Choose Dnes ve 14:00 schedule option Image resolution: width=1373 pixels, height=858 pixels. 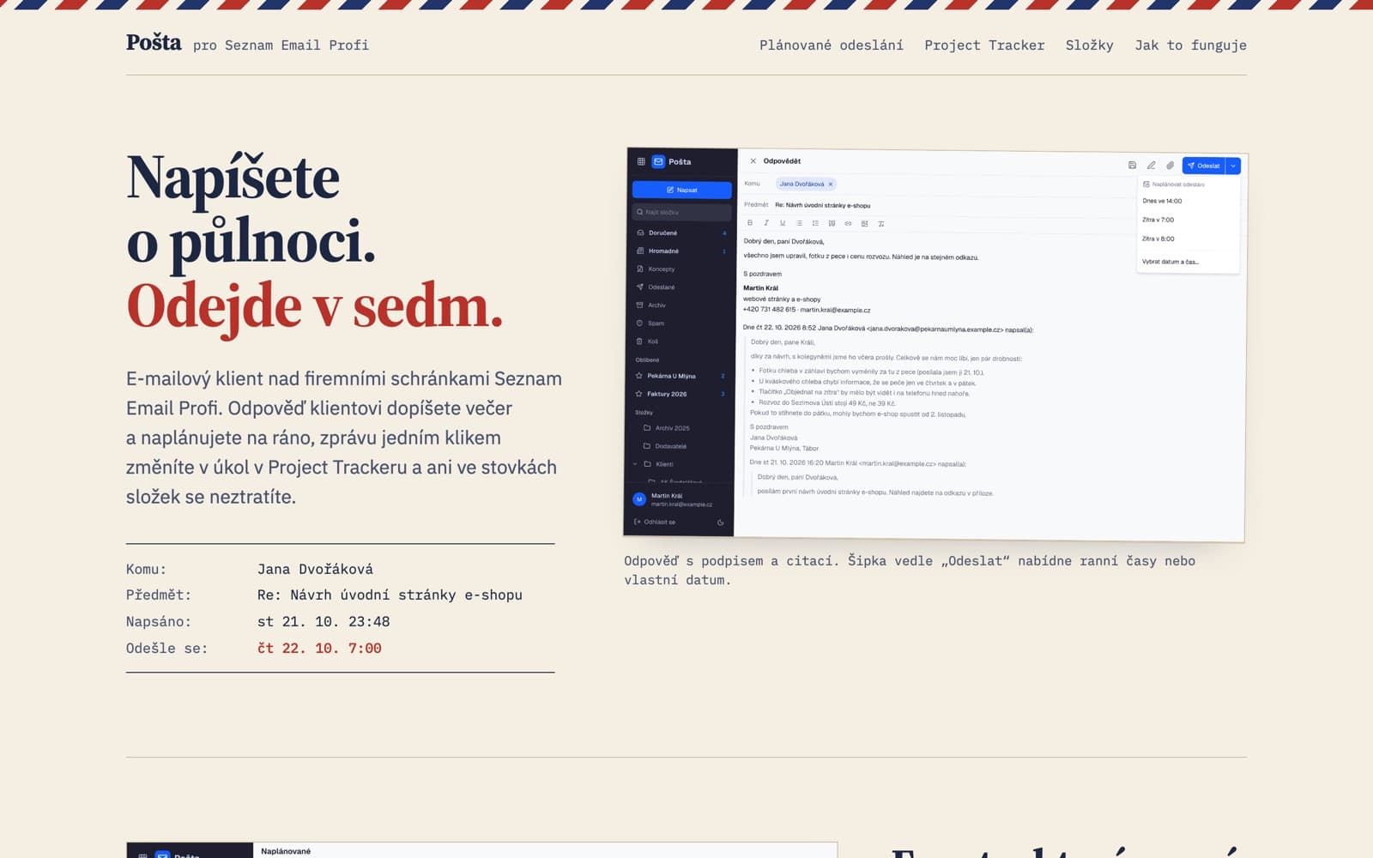[1188, 201]
